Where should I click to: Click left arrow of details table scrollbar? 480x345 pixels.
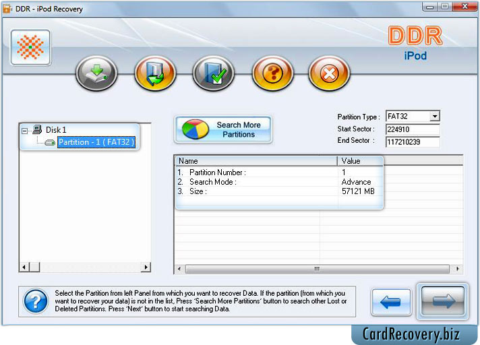coord(179,269)
